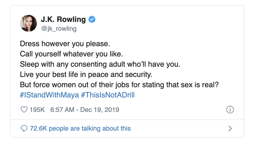254x145 pixels.
Task: Click the reply speech bubble icon
Action: tap(24, 128)
